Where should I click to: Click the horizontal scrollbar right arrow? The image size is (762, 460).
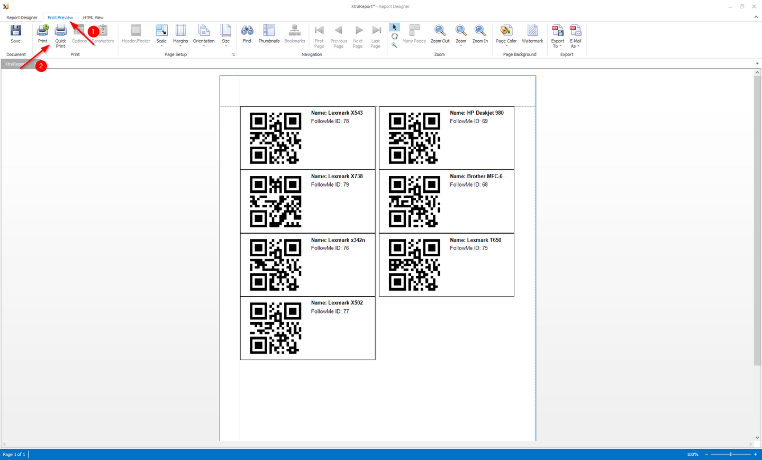click(751, 444)
